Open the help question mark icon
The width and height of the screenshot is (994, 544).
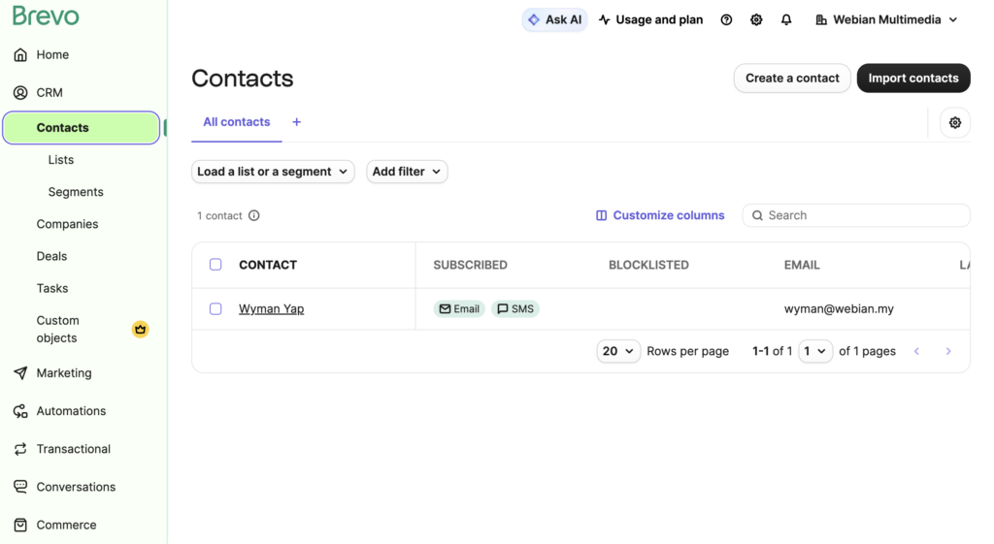(726, 19)
